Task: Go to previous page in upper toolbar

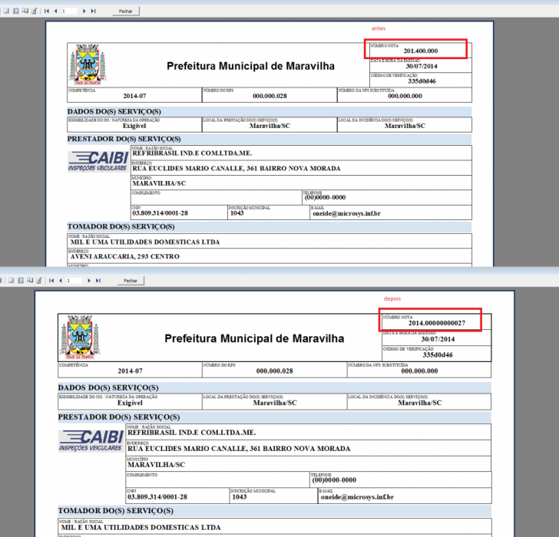Action: [x=55, y=11]
